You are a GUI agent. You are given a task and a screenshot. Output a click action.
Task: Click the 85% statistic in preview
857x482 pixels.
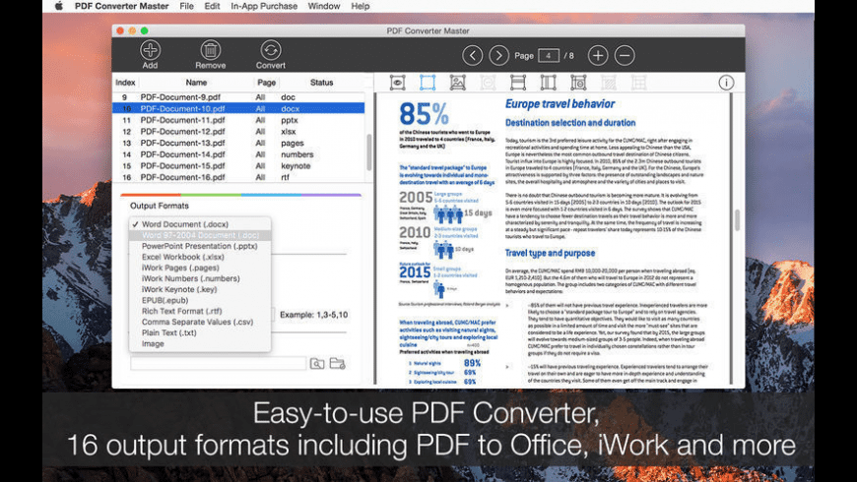tap(425, 114)
